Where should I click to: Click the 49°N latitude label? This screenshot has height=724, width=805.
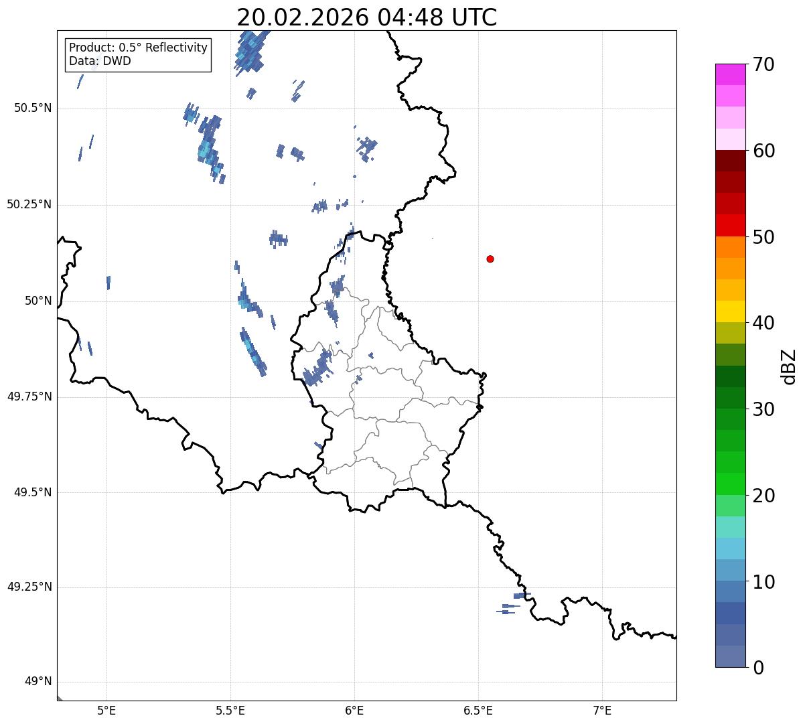(x=38, y=682)
